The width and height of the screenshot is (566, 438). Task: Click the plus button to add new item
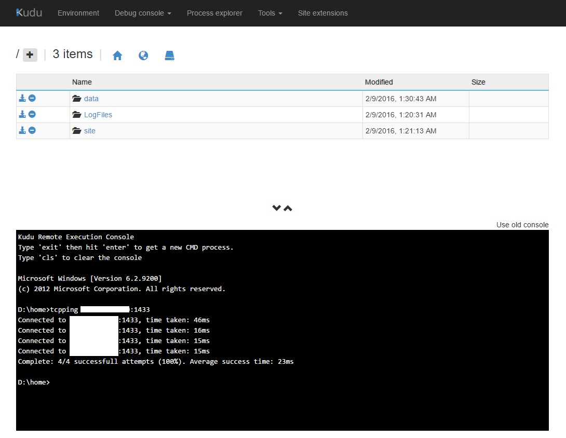[x=30, y=55]
